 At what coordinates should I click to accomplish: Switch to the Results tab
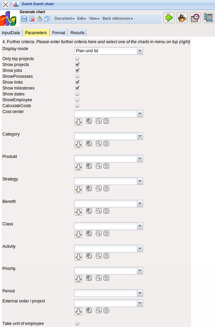coord(77,33)
